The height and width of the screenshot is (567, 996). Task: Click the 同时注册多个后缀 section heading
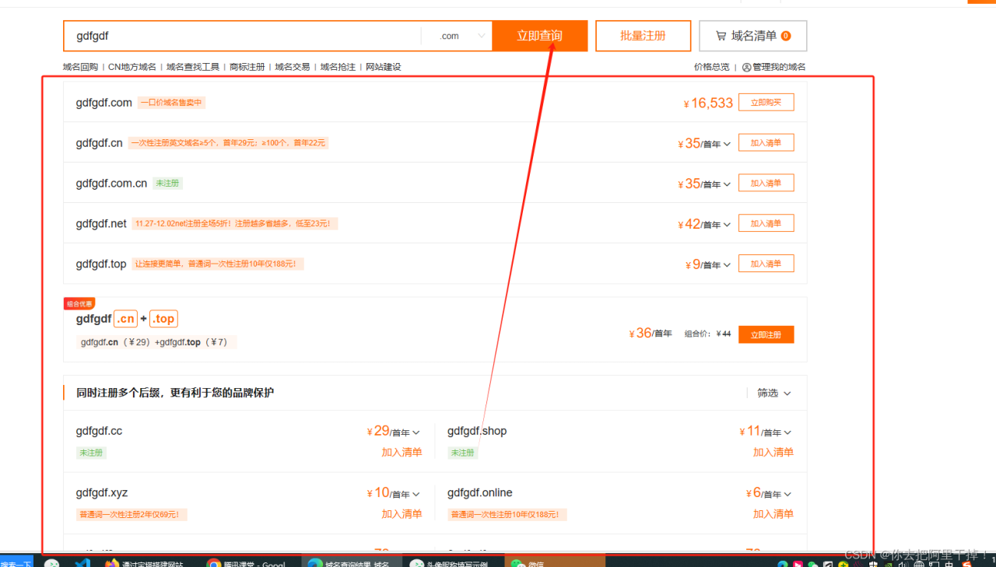point(175,394)
